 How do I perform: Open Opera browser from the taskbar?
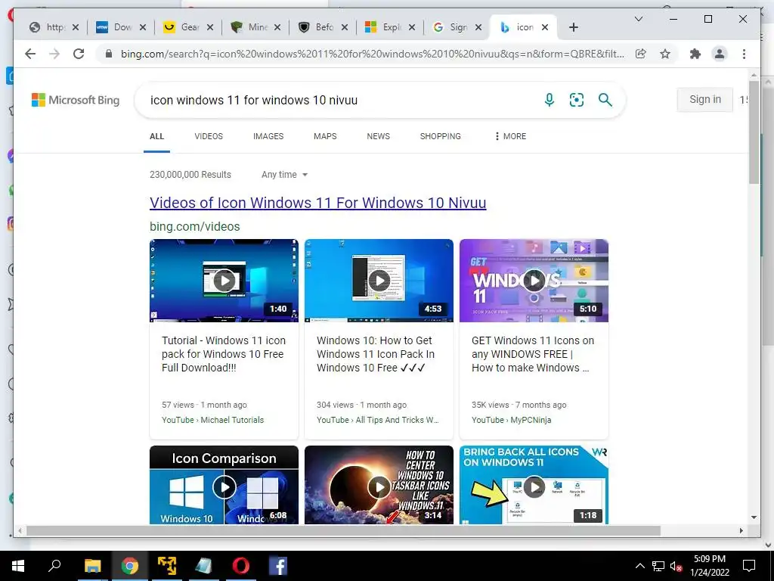tap(241, 566)
